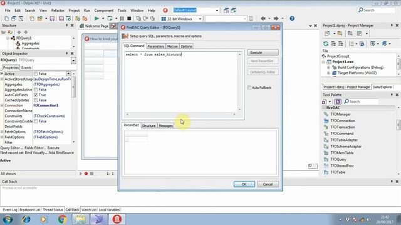This screenshot has width=401, height=225.
Task: Open the 32-bit Windows platform dropdown
Action: click(x=200, y=19)
